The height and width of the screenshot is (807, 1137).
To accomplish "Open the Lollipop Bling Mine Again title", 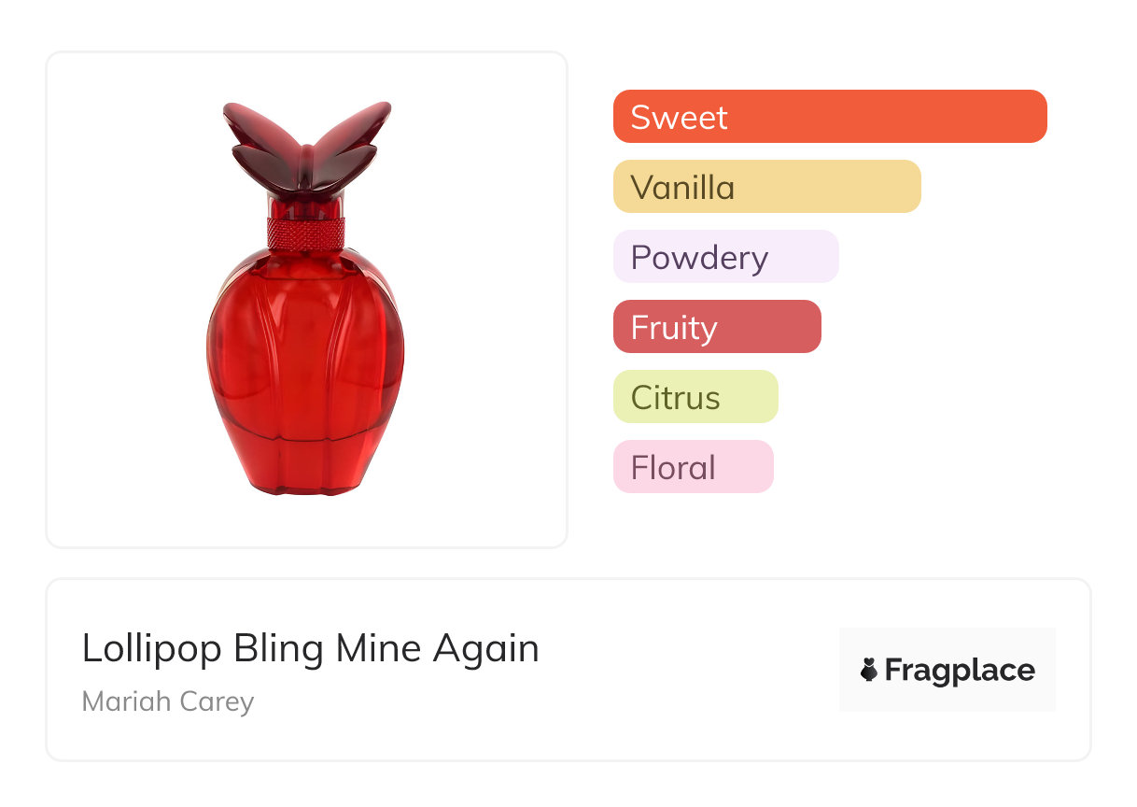I will [x=311, y=648].
